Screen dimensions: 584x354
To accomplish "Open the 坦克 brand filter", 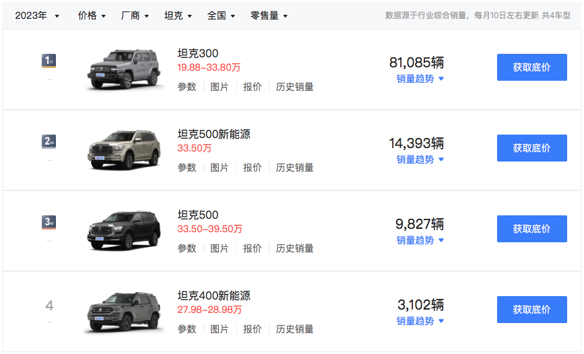I will 178,15.
